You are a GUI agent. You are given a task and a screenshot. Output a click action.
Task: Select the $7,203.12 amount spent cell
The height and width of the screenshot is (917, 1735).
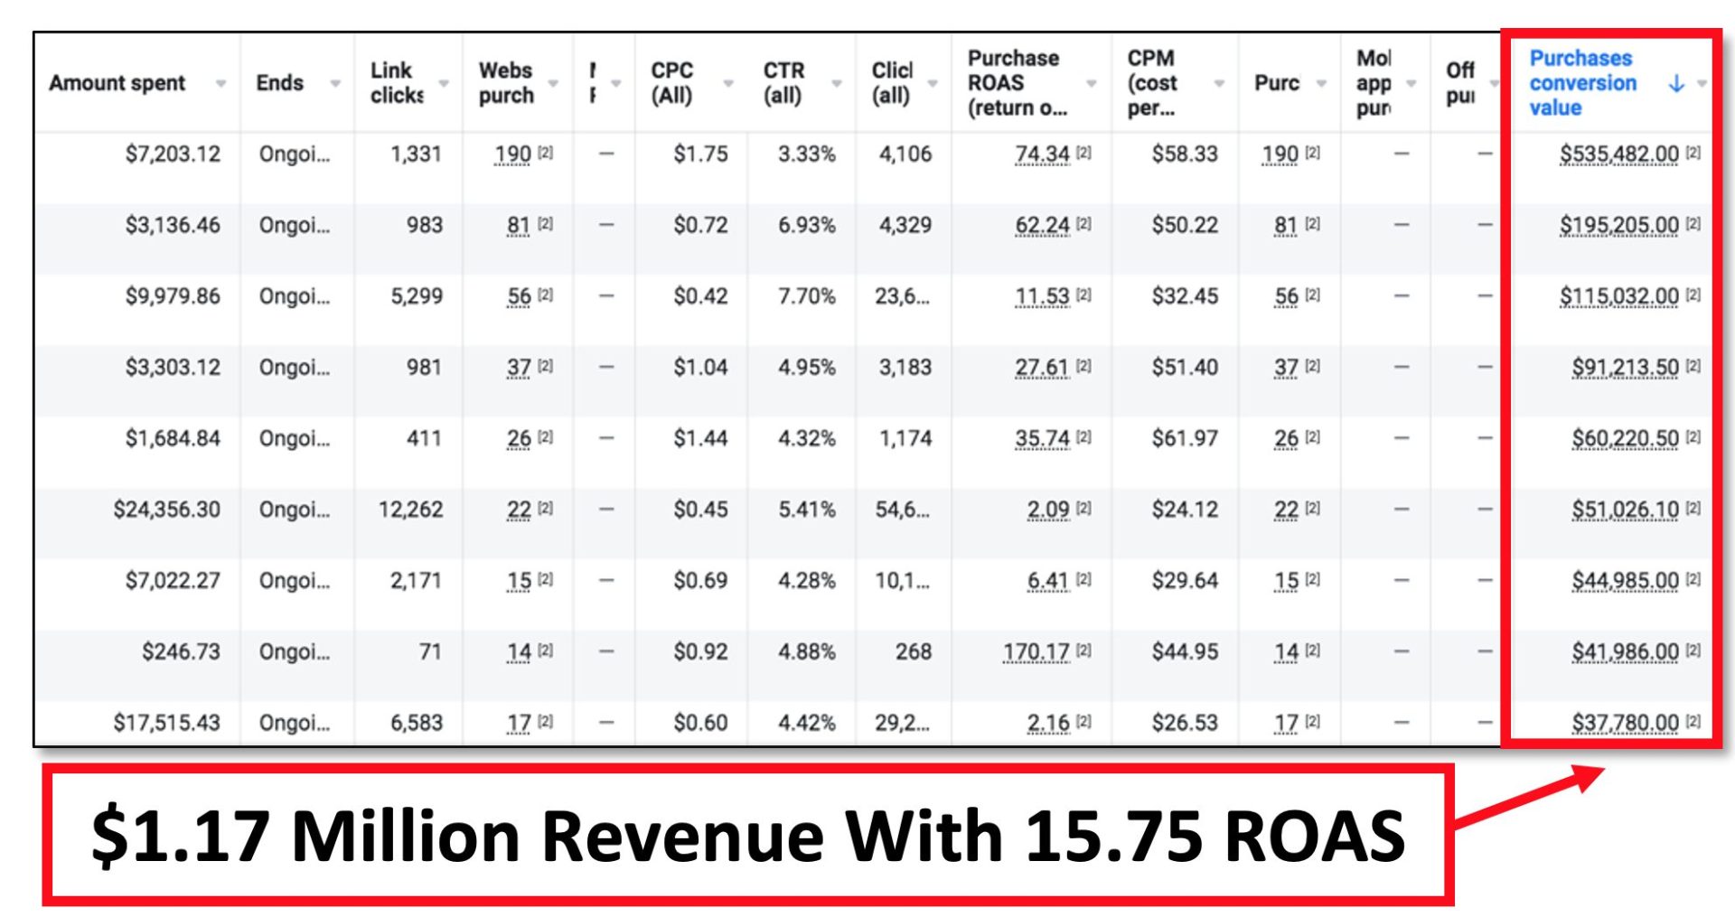pyautogui.click(x=173, y=154)
